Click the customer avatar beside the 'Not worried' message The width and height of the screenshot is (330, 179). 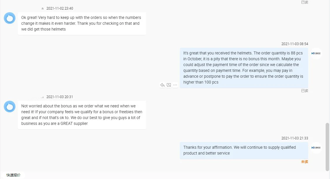pos(10,107)
